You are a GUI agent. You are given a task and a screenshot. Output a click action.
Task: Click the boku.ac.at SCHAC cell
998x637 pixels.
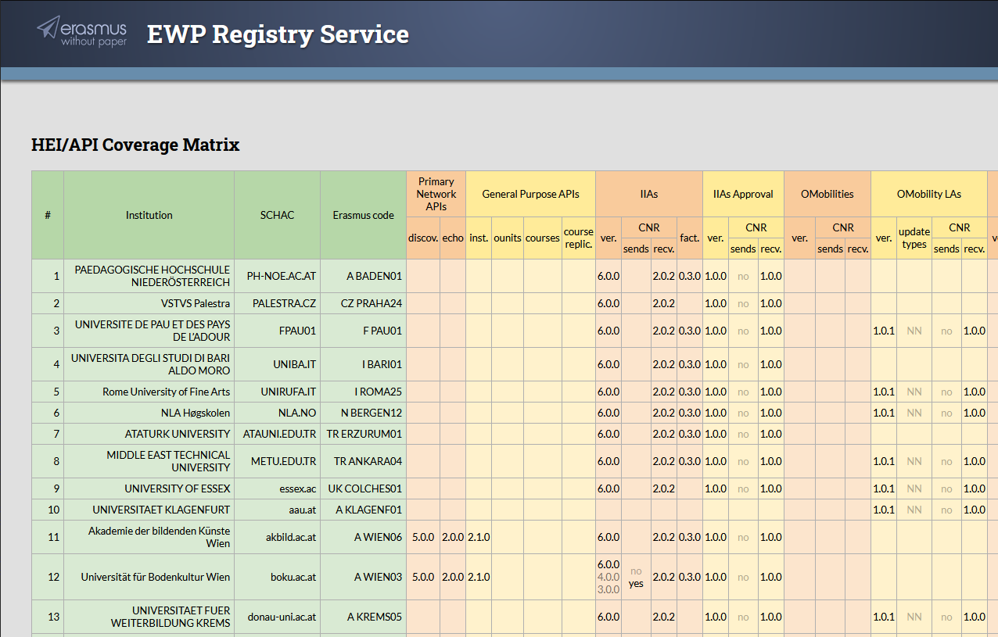tap(277, 577)
